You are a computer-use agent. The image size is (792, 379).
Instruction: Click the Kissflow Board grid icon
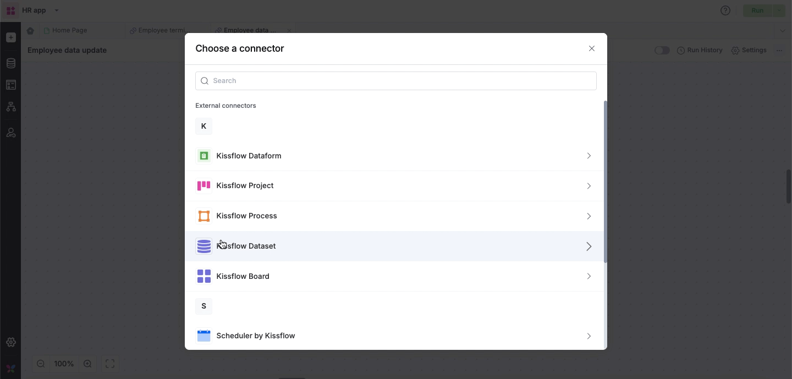tap(204, 276)
